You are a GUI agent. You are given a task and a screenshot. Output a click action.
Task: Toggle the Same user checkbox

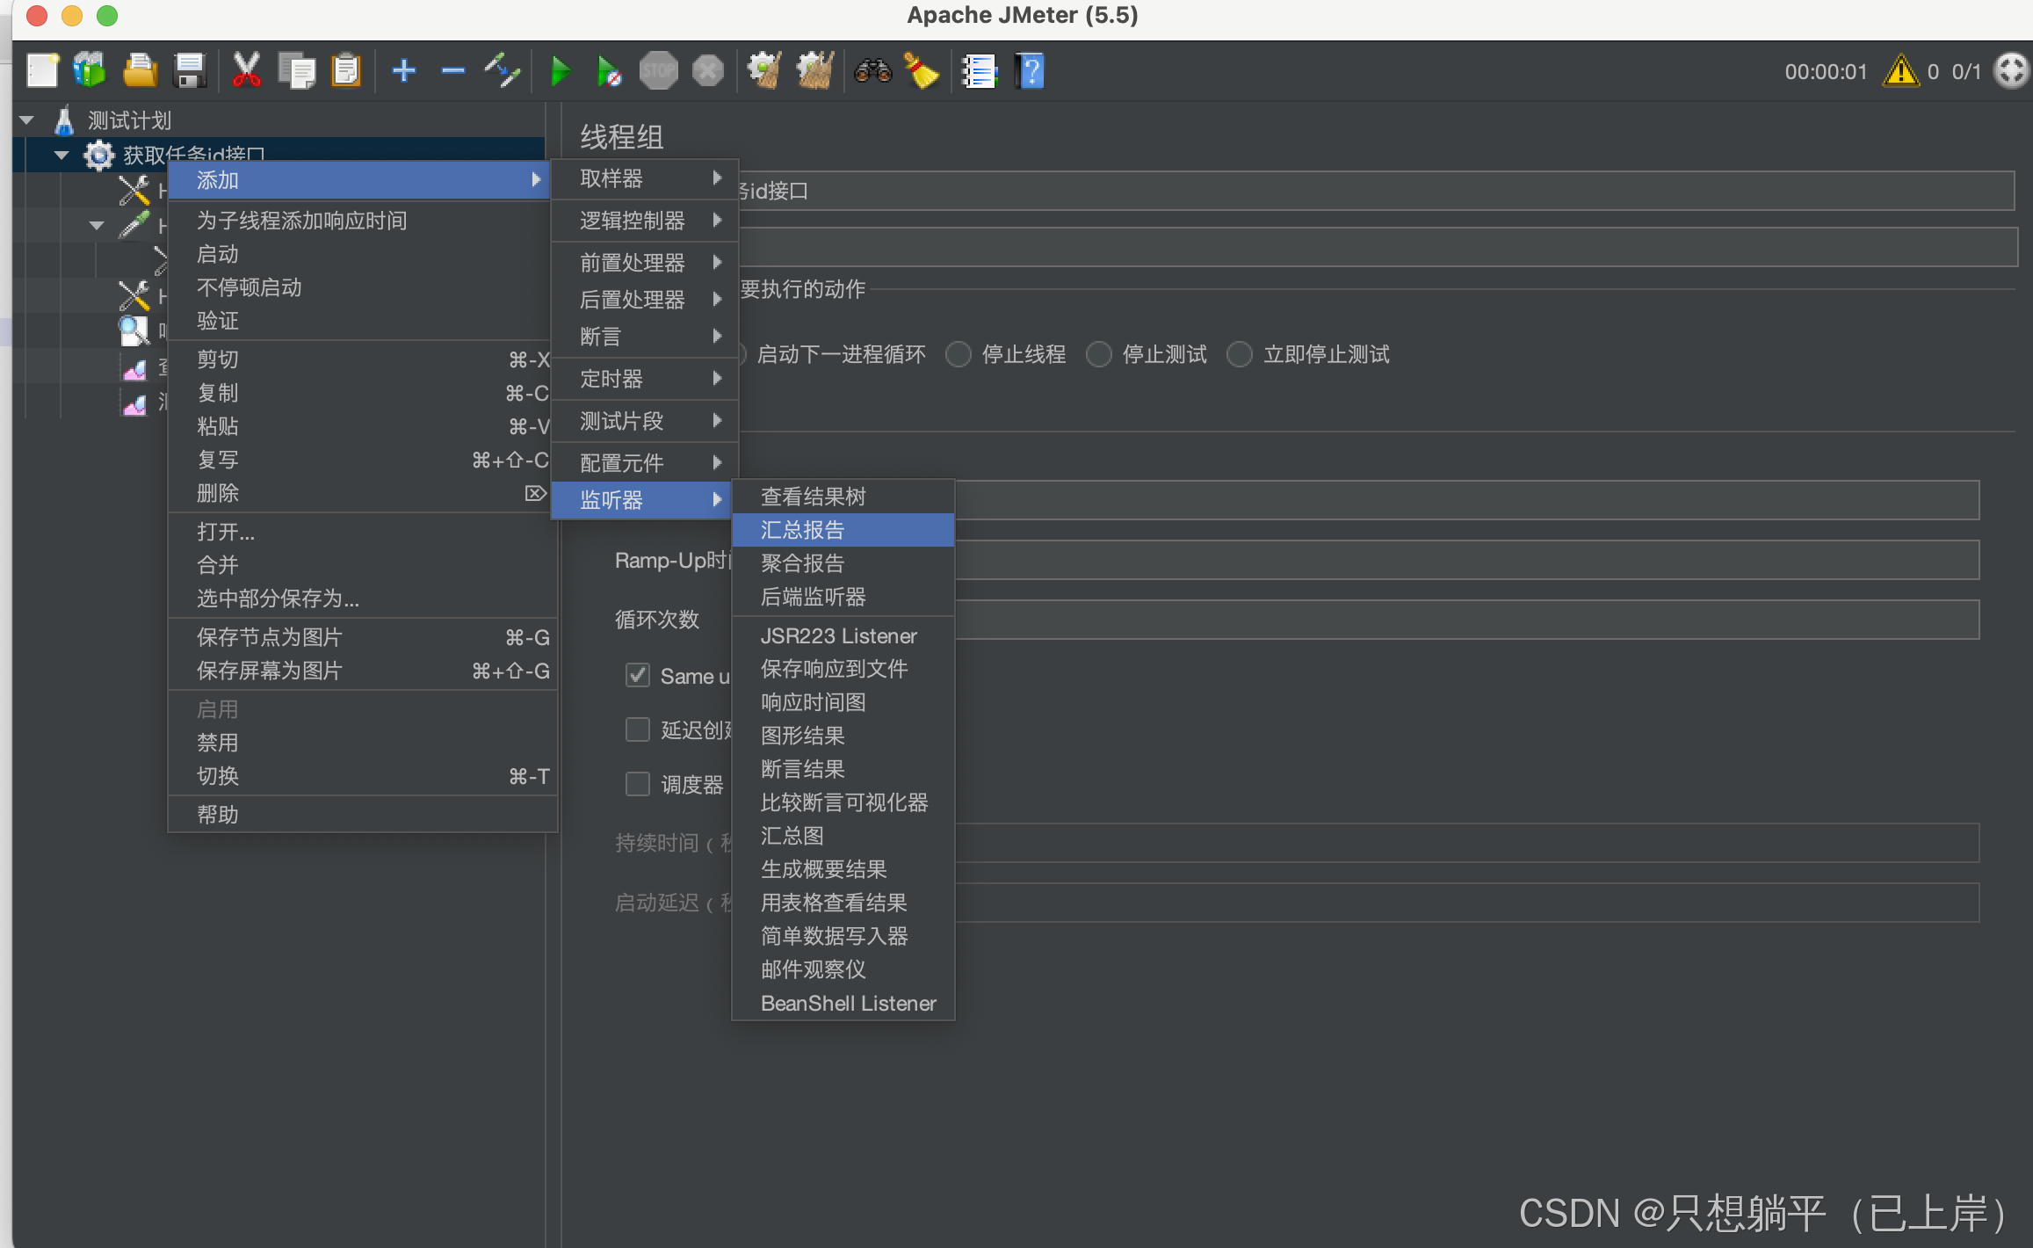click(x=638, y=676)
